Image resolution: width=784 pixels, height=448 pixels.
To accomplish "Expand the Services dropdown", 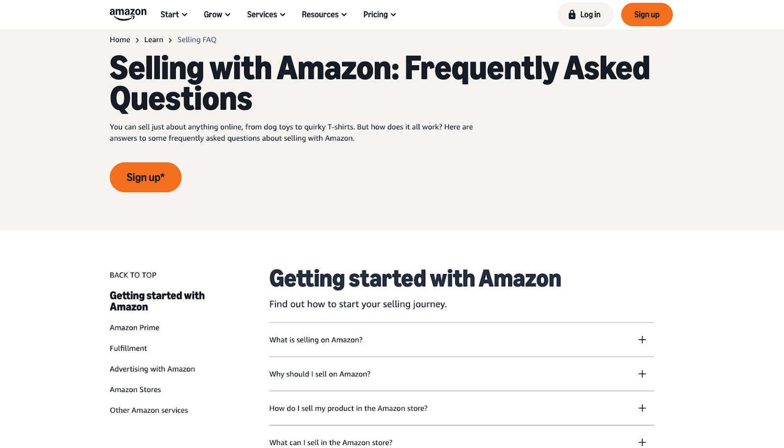I will point(266,15).
